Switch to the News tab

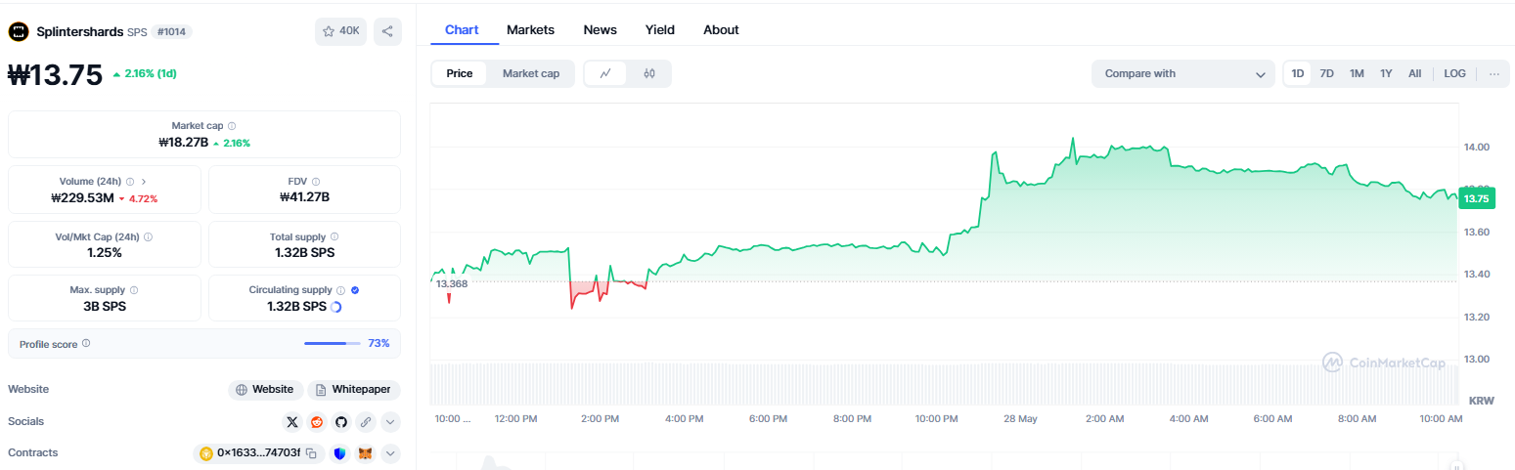tap(601, 29)
